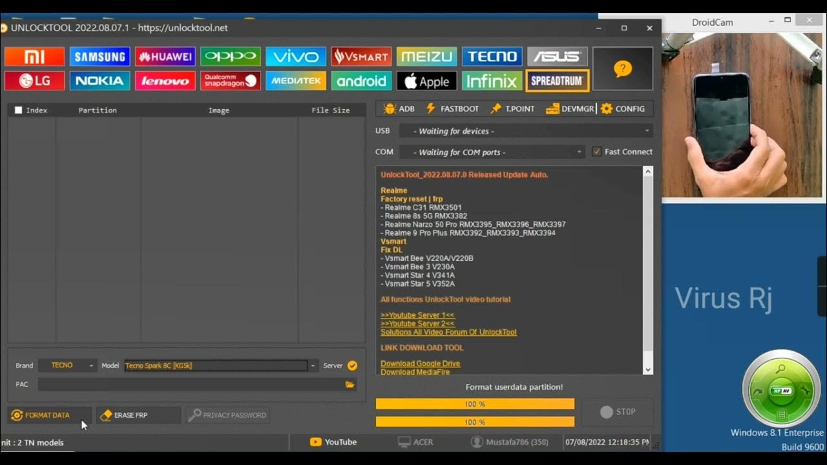Open the LG brand section
The height and width of the screenshot is (465, 827).
coord(34,81)
